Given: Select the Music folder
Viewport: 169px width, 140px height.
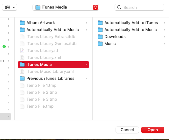Looking at the screenshot, I should (131, 44).
